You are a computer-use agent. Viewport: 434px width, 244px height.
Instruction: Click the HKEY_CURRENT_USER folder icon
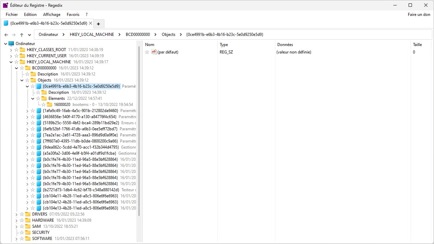click(x=22, y=56)
